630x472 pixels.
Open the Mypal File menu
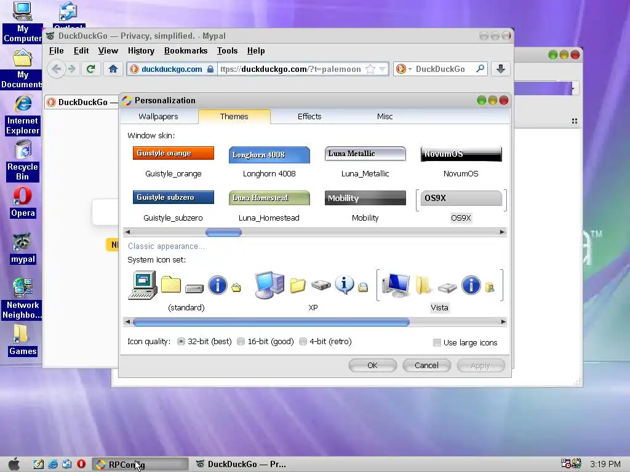click(x=56, y=50)
